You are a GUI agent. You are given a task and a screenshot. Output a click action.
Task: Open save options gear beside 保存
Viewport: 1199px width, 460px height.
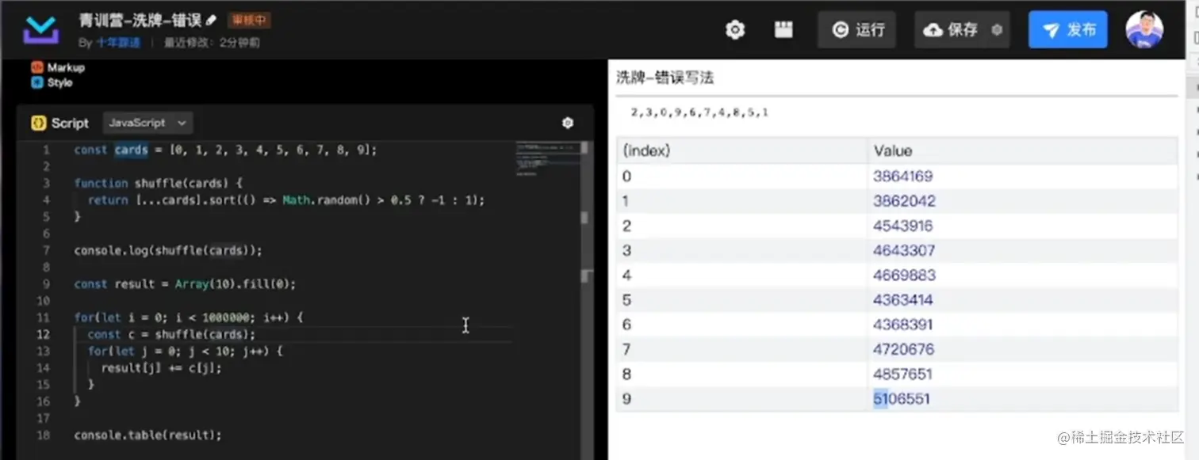click(x=997, y=30)
